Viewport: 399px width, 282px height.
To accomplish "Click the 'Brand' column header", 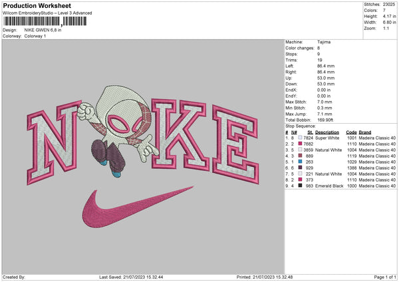I will pyautogui.click(x=365, y=132).
